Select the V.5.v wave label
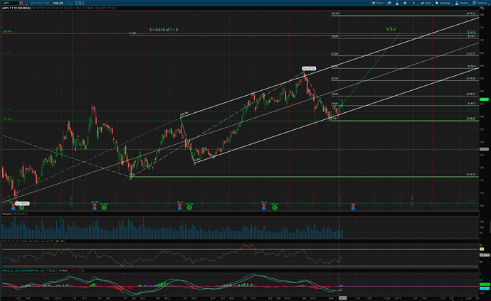The height and width of the screenshot is (301, 491). point(391,29)
